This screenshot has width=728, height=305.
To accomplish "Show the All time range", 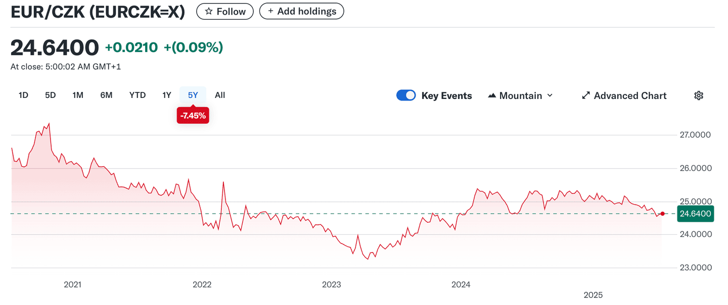I will coord(220,95).
